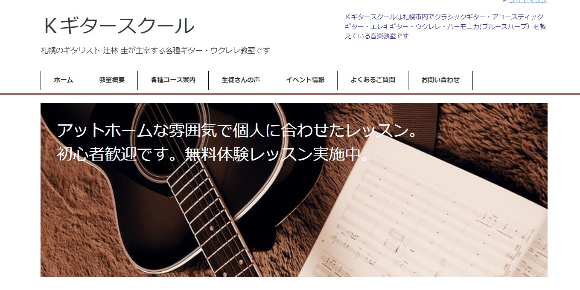Click the arrow icon beside the サイトマップ link

point(505,1)
